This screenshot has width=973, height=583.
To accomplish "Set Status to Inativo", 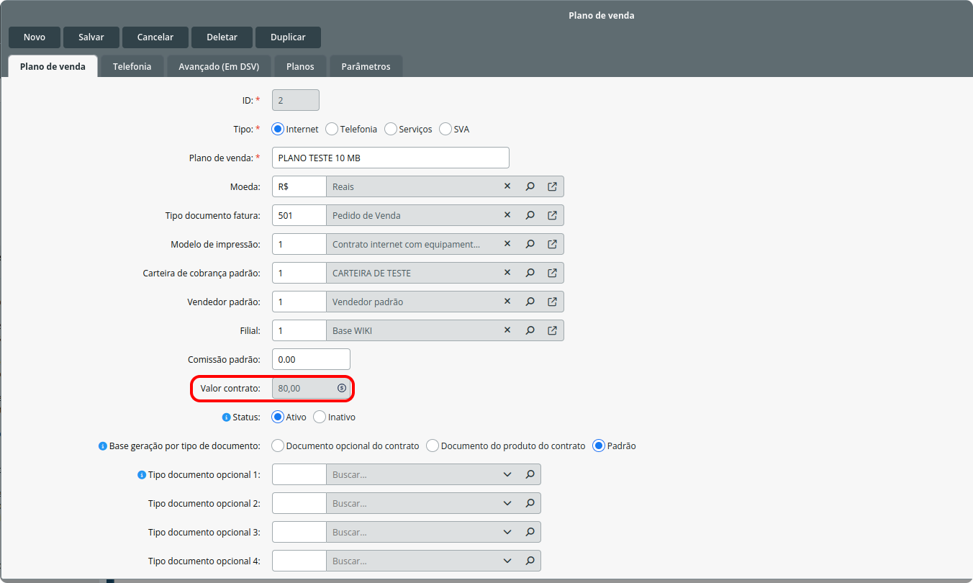I will 320,417.
